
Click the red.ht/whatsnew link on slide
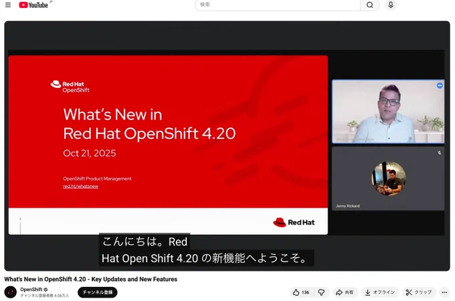81,186
